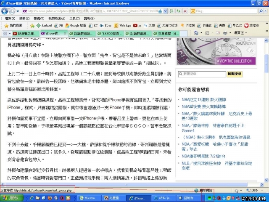The width and height of the screenshot is (269, 202).
Task: Open the 網頁(P) dropdown menu
Action: tap(240, 33)
